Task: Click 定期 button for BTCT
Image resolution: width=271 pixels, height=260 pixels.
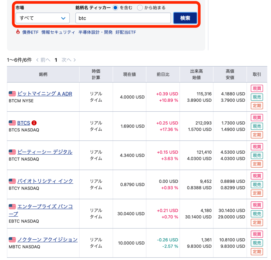Action: [x=257, y=164]
